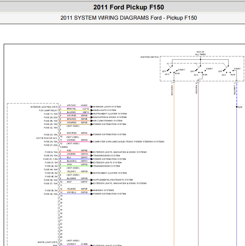This screenshot has height=246, width=245.
Task: Click the HOT AT ALL TIMES label
Action: (x=200, y=53)
